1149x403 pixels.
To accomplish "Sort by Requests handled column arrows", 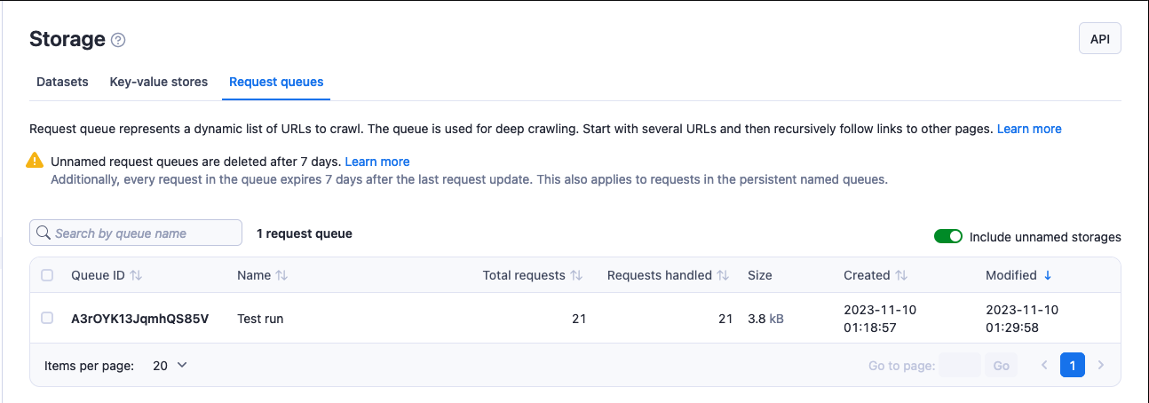I will pyautogui.click(x=723, y=275).
